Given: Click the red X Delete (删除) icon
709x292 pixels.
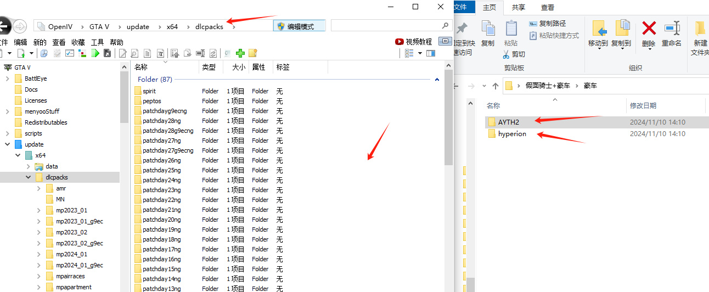Looking at the screenshot, I should [649, 29].
